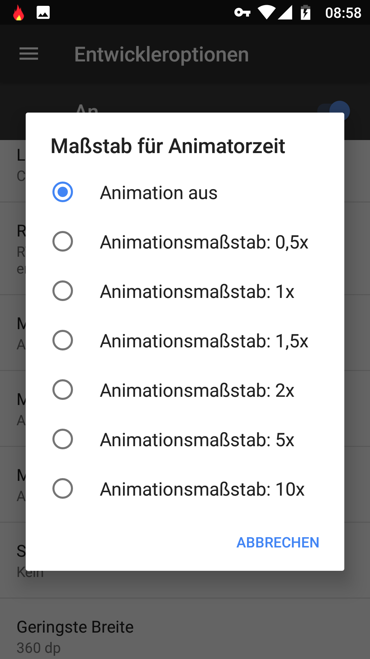Tap the image notification icon

point(43,13)
